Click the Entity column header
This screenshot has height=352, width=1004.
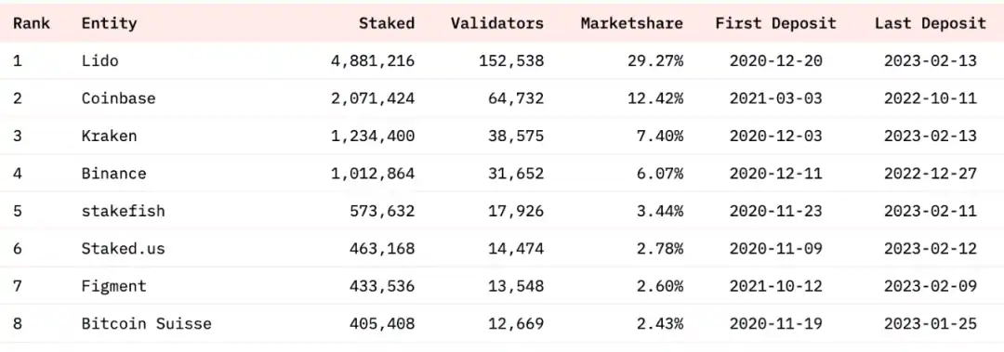[x=109, y=23]
